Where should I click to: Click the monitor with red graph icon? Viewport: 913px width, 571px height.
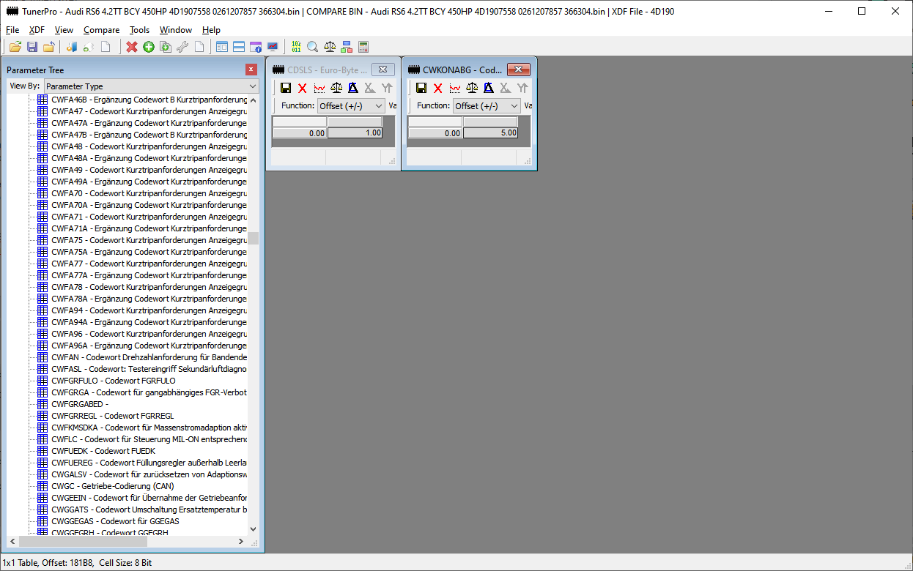(x=273, y=47)
